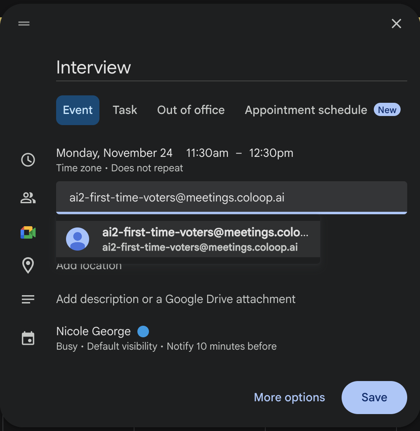Open the Appointment schedule tab
420x431 pixels.
pos(306,110)
